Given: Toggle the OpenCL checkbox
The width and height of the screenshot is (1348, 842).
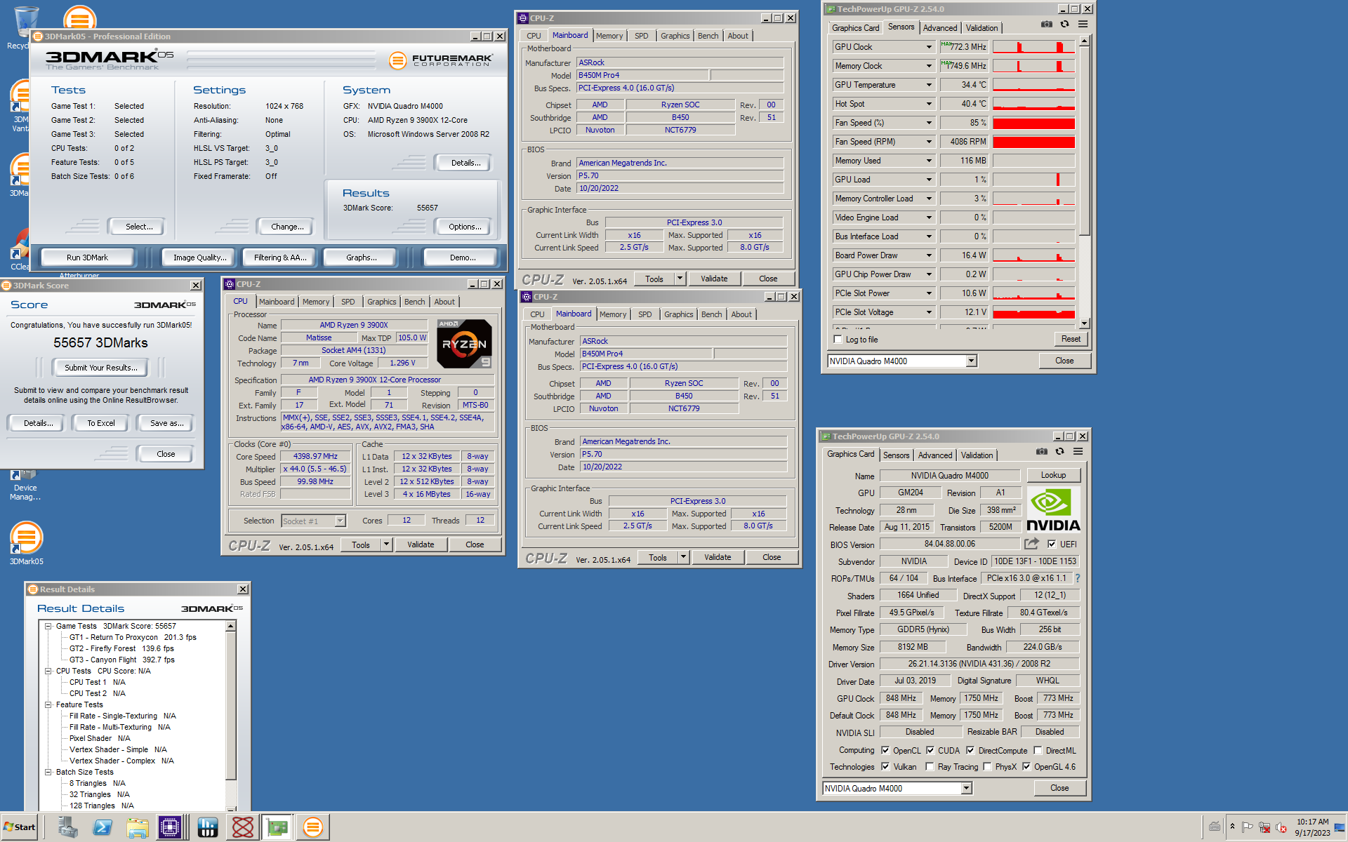Looking at the screenshot, I should (885, 750).
